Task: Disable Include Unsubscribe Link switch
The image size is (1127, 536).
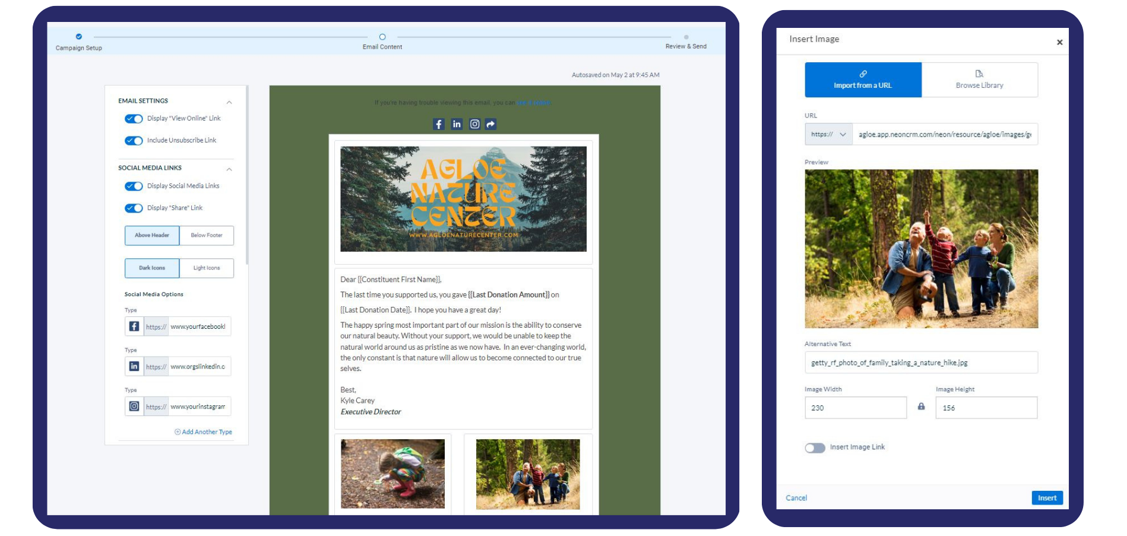Action: 134,141
